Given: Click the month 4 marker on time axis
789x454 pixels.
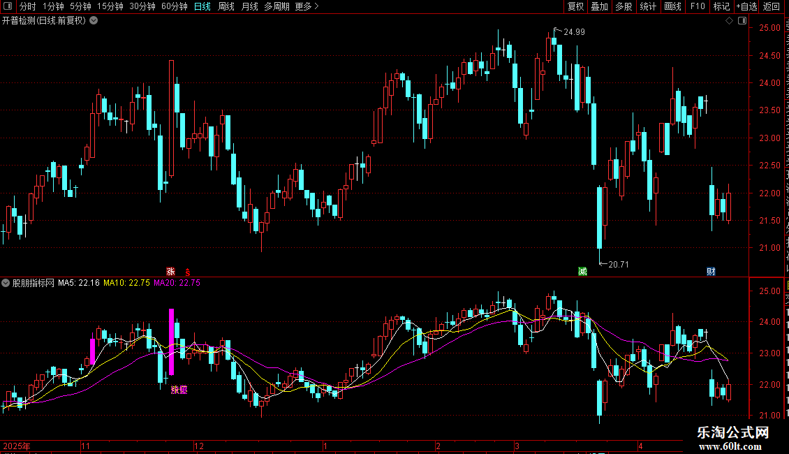Looking at the screenshot, I should pyautogui.click(x=640, y=446).
